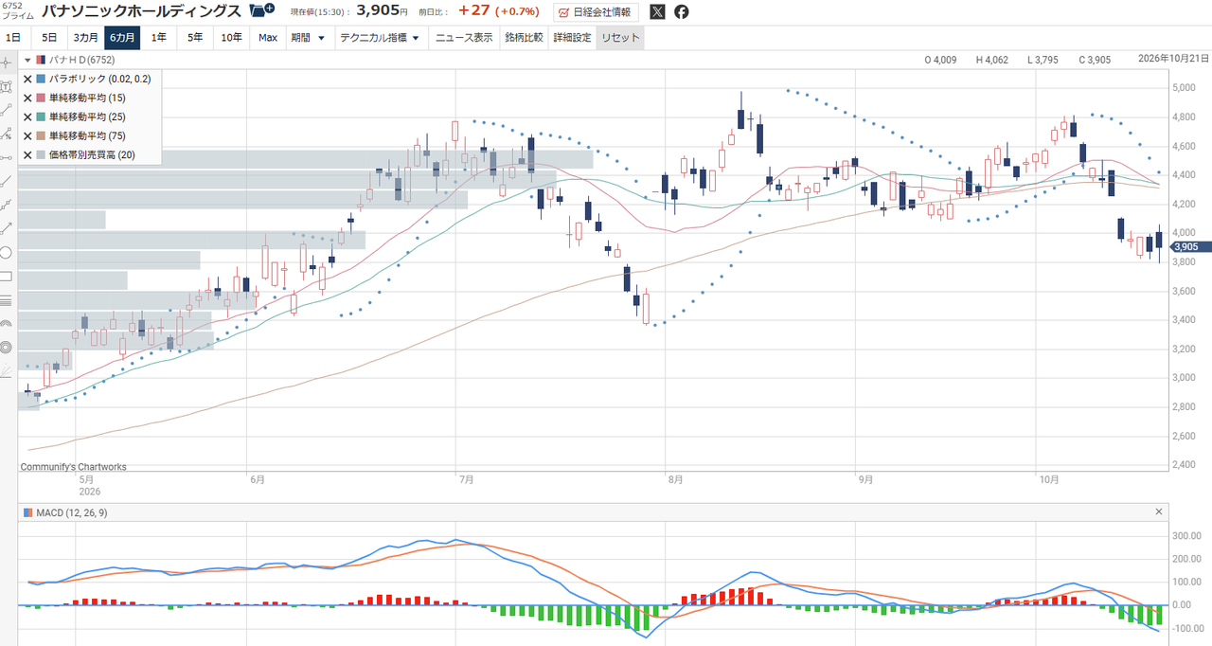Switch to the 3カ月 time range

coord(85,38)
